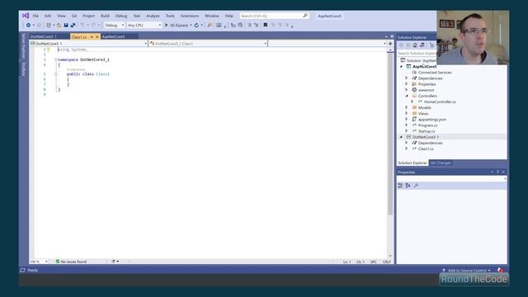The image size is (528, 297).
Task: Click Add to Source Control button
Action: coord(467,271)
